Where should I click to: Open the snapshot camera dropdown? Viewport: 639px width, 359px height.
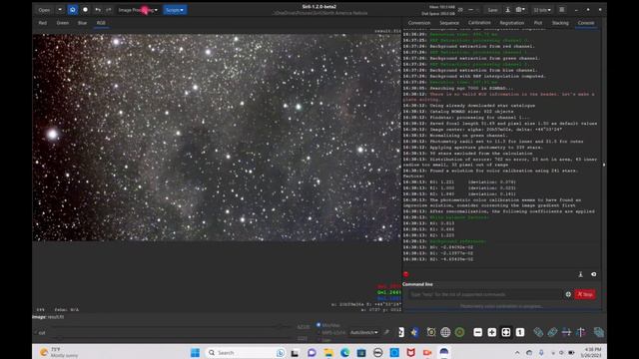pos(520,10)
